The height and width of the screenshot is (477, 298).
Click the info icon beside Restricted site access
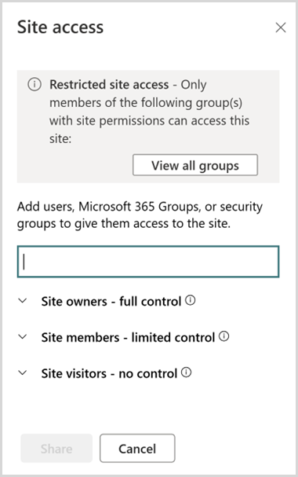[x=35, y=84]
